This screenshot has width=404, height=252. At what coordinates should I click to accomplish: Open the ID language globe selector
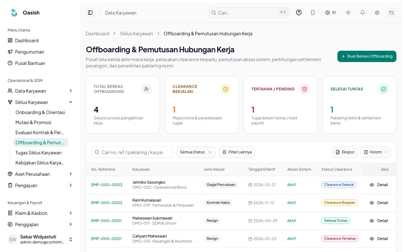[330, 13]
